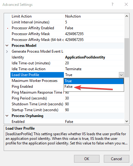Collapse the Process Model section

7,46
